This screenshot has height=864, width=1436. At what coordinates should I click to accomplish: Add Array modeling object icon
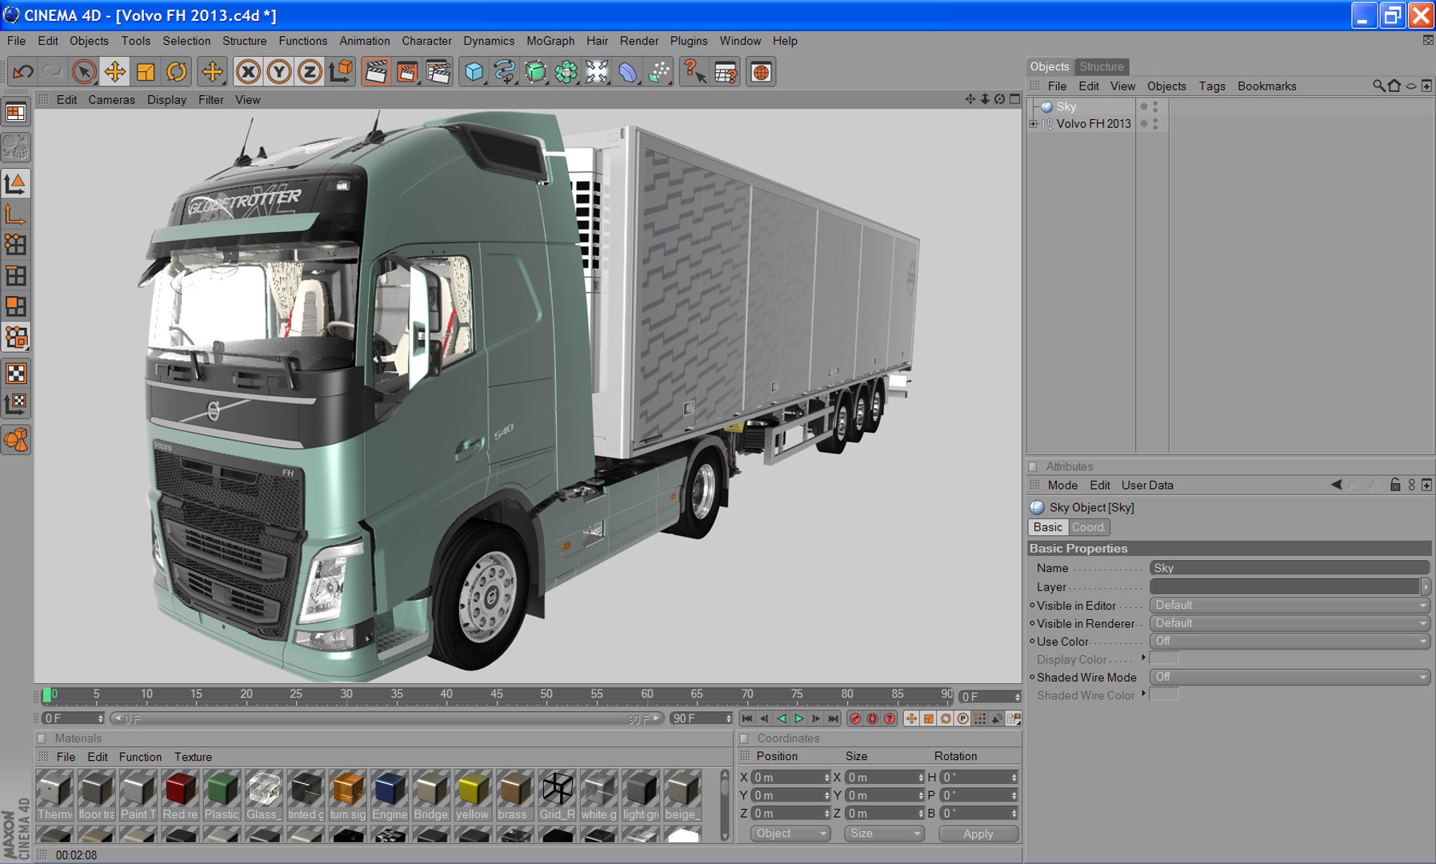pos(566,72)
